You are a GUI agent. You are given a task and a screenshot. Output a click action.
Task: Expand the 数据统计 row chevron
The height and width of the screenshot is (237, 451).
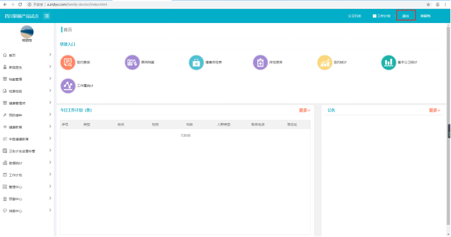[50, 162]
